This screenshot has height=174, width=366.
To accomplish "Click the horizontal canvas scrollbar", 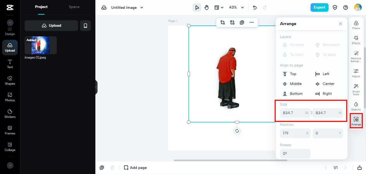I will click(x=230, y=160).
